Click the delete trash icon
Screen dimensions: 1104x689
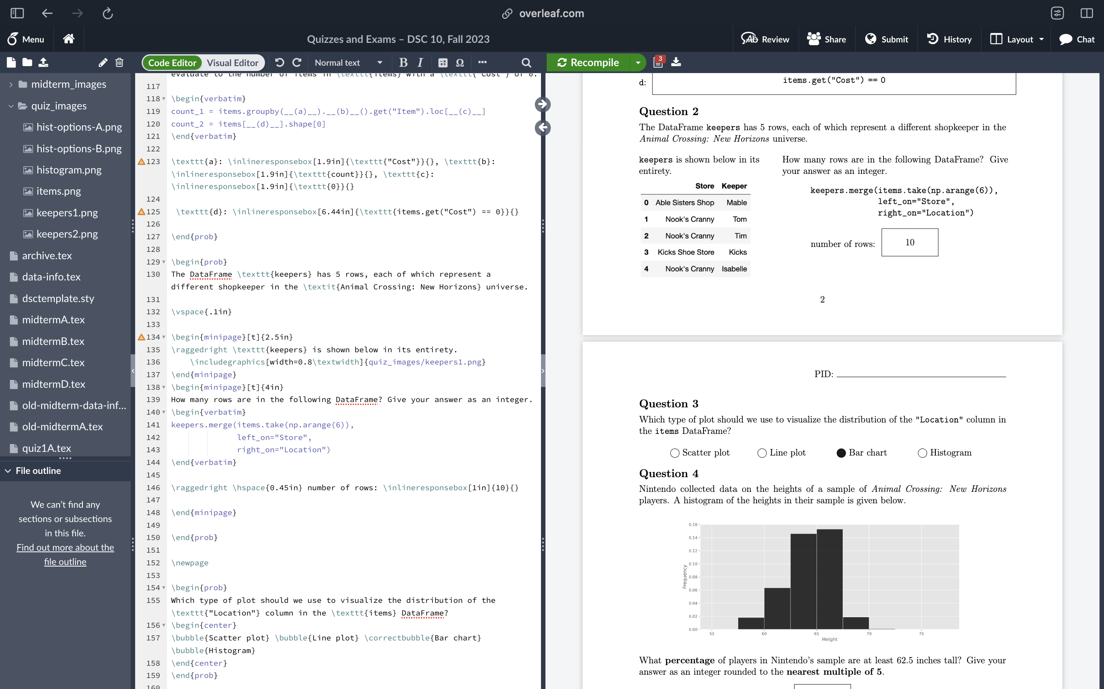pos(120,62)
